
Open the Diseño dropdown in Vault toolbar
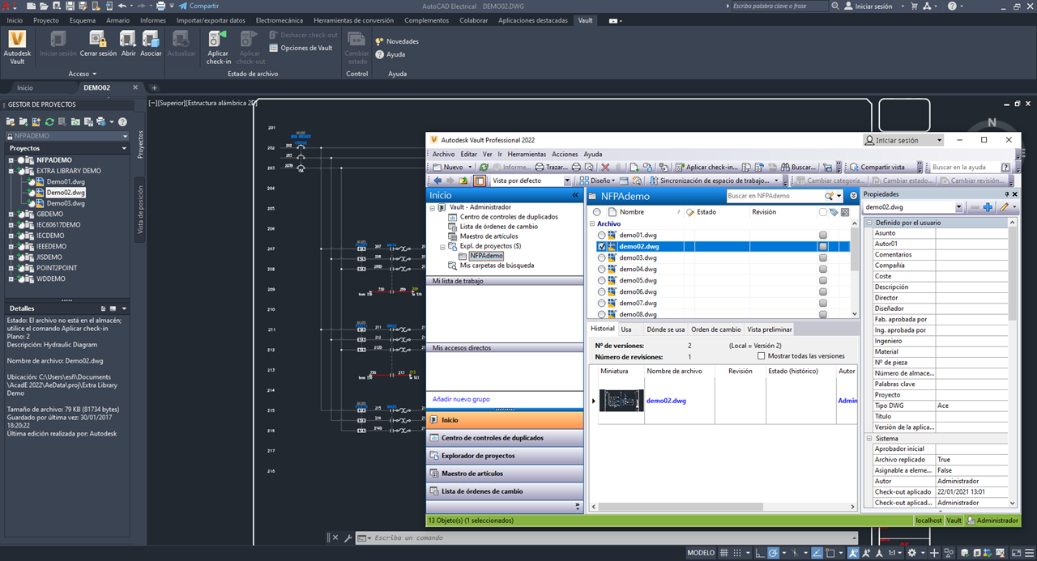599,181
